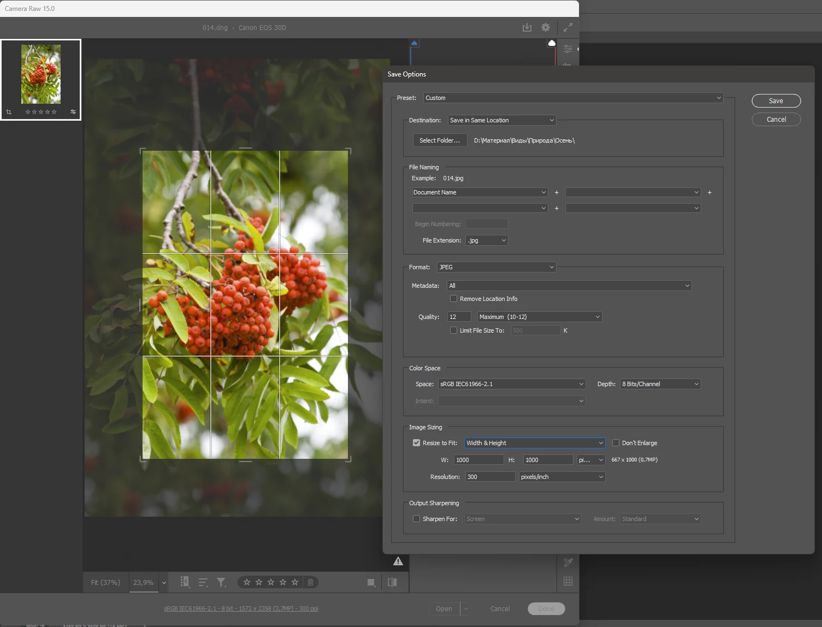
Task: Toggle filmstrip visibility icon
Action: click(185, 582)
